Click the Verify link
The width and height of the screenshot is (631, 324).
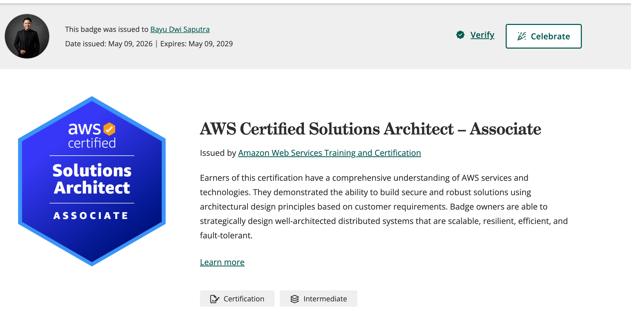point(482,35)
